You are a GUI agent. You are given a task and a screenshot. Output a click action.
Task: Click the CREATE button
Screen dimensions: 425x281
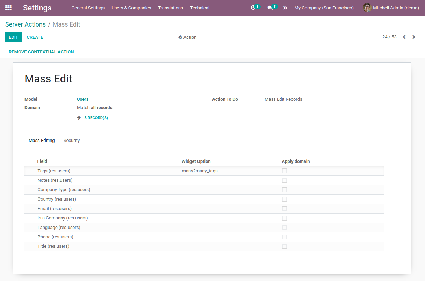tap(35, 37)
